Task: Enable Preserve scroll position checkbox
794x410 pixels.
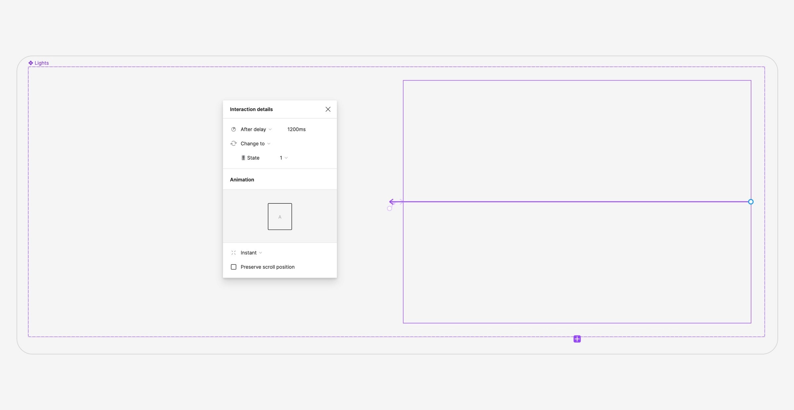Action: point(234,267)
